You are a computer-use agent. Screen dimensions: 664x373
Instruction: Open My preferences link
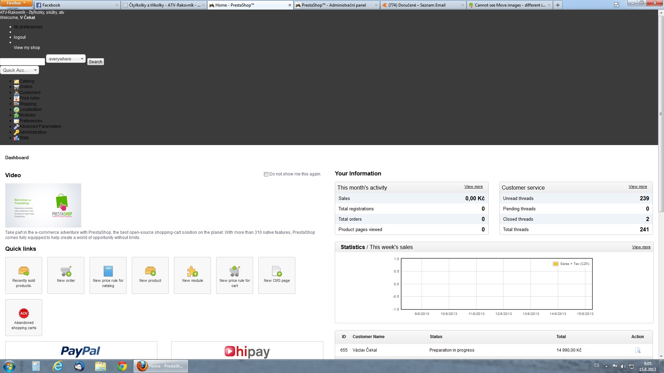[x=28, y=27]
